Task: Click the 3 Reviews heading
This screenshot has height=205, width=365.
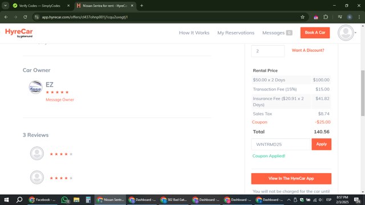Action: (x=35, y=135)
